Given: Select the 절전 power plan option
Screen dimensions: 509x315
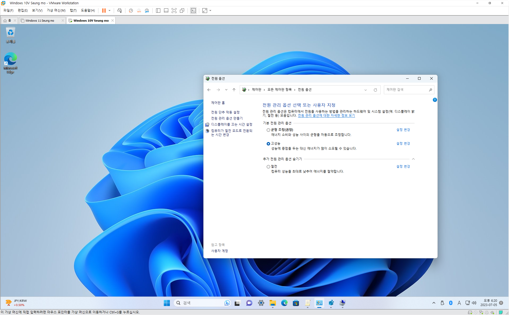Looking at the screenshot, I should click(268, 167).
